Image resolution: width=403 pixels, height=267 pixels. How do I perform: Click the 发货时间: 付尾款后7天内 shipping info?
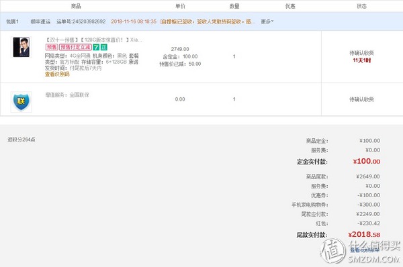(73, 68)
